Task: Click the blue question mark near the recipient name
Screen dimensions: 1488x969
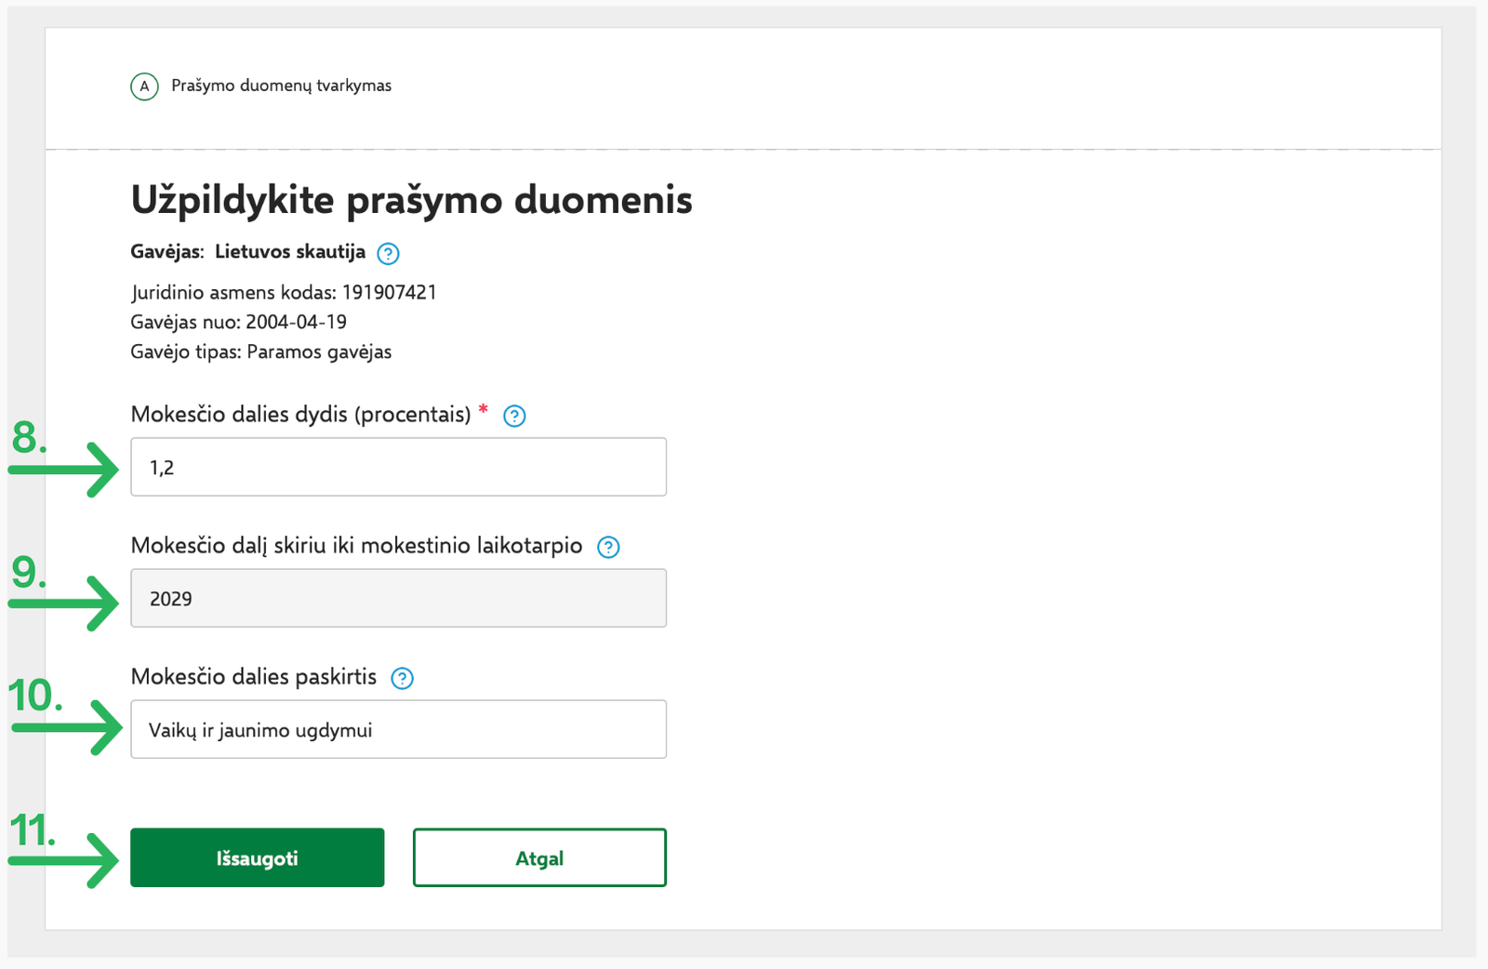Action: point(389,253)
